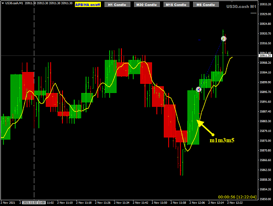Click the 35908.20 price scale label
The height and width of the screenshot is (206, 273).
265,63
